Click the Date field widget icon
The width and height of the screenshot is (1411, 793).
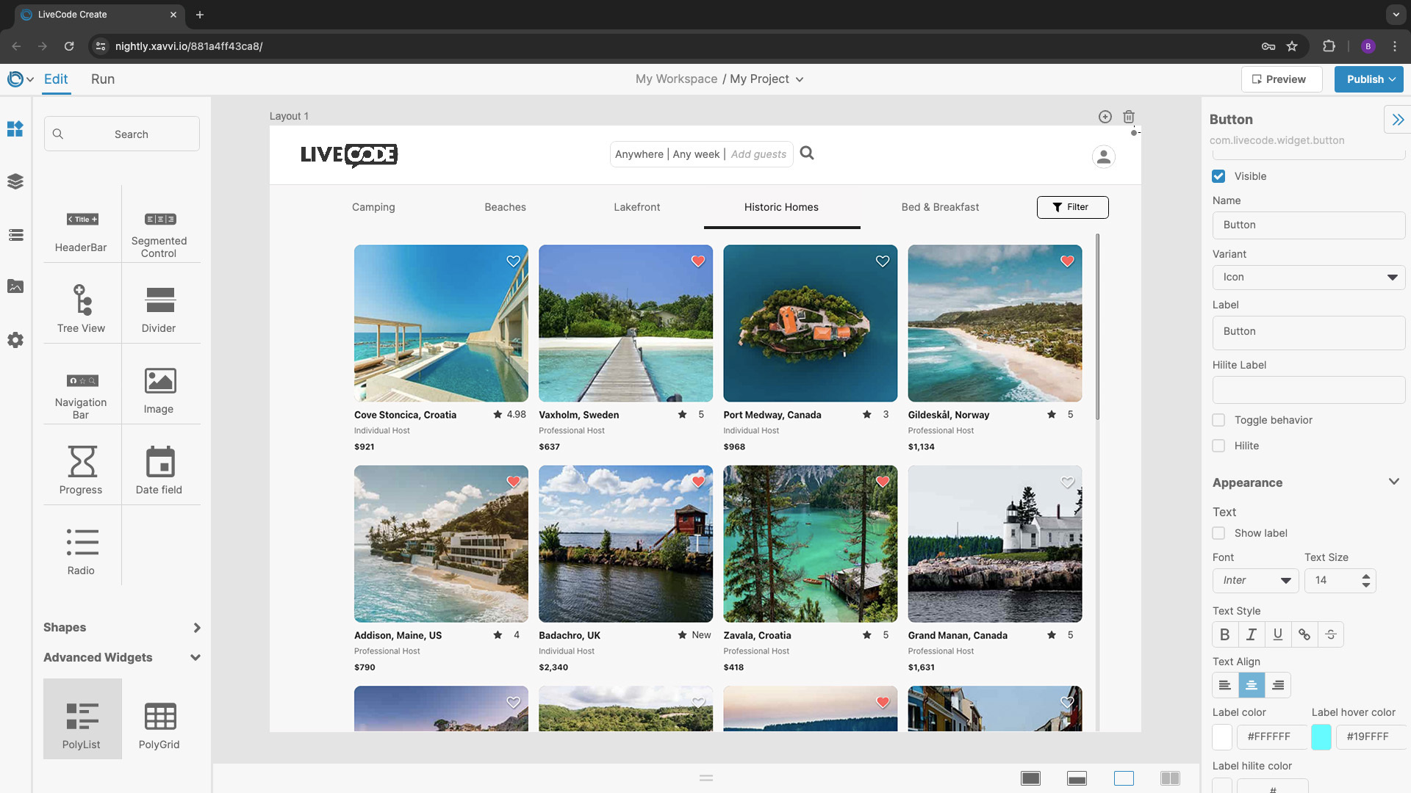point(159,463)
